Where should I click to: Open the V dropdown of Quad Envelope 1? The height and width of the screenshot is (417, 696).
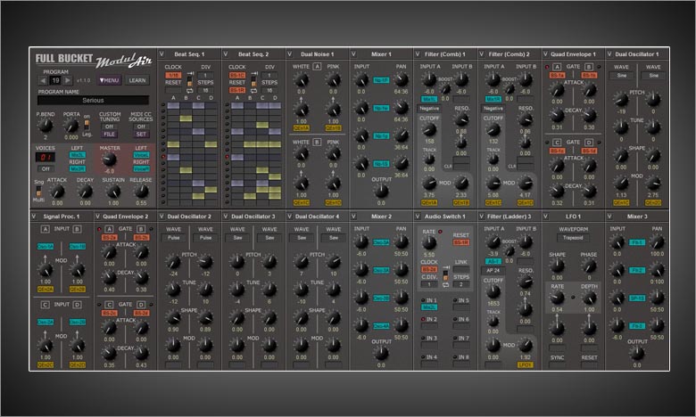pyautogui.click(x=545, y=54)
